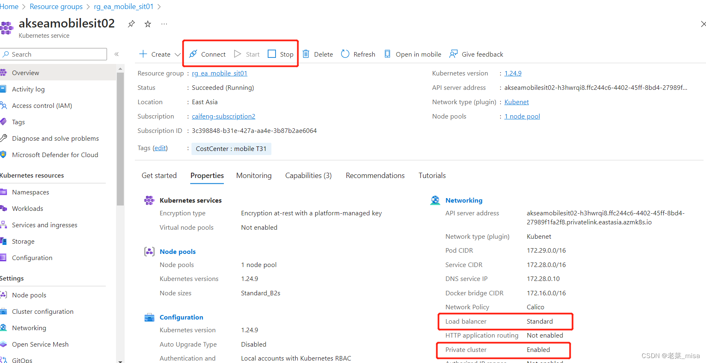The image size is (706, 363).
Task: Switch to the Get started tab
Action: click(x=159, y=176)
